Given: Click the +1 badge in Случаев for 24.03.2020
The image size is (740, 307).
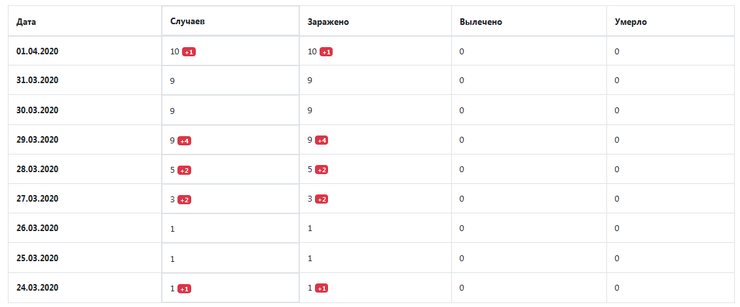Looking at the screenshot, I should [184, 289].
